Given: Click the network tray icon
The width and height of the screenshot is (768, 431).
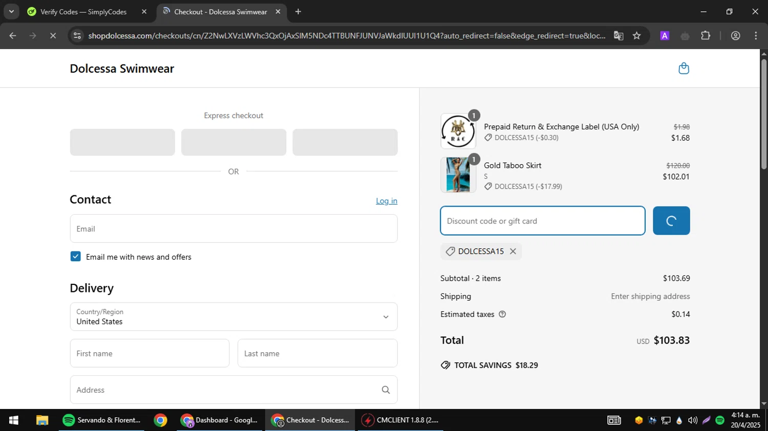Looking at the screenshot, I should tap(666, 420).
